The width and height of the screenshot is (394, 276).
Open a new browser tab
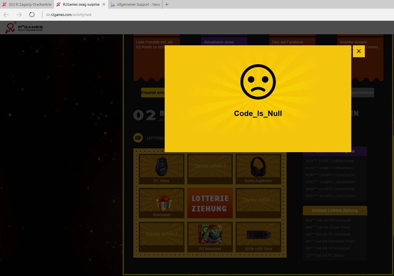[x=167, y=4]
